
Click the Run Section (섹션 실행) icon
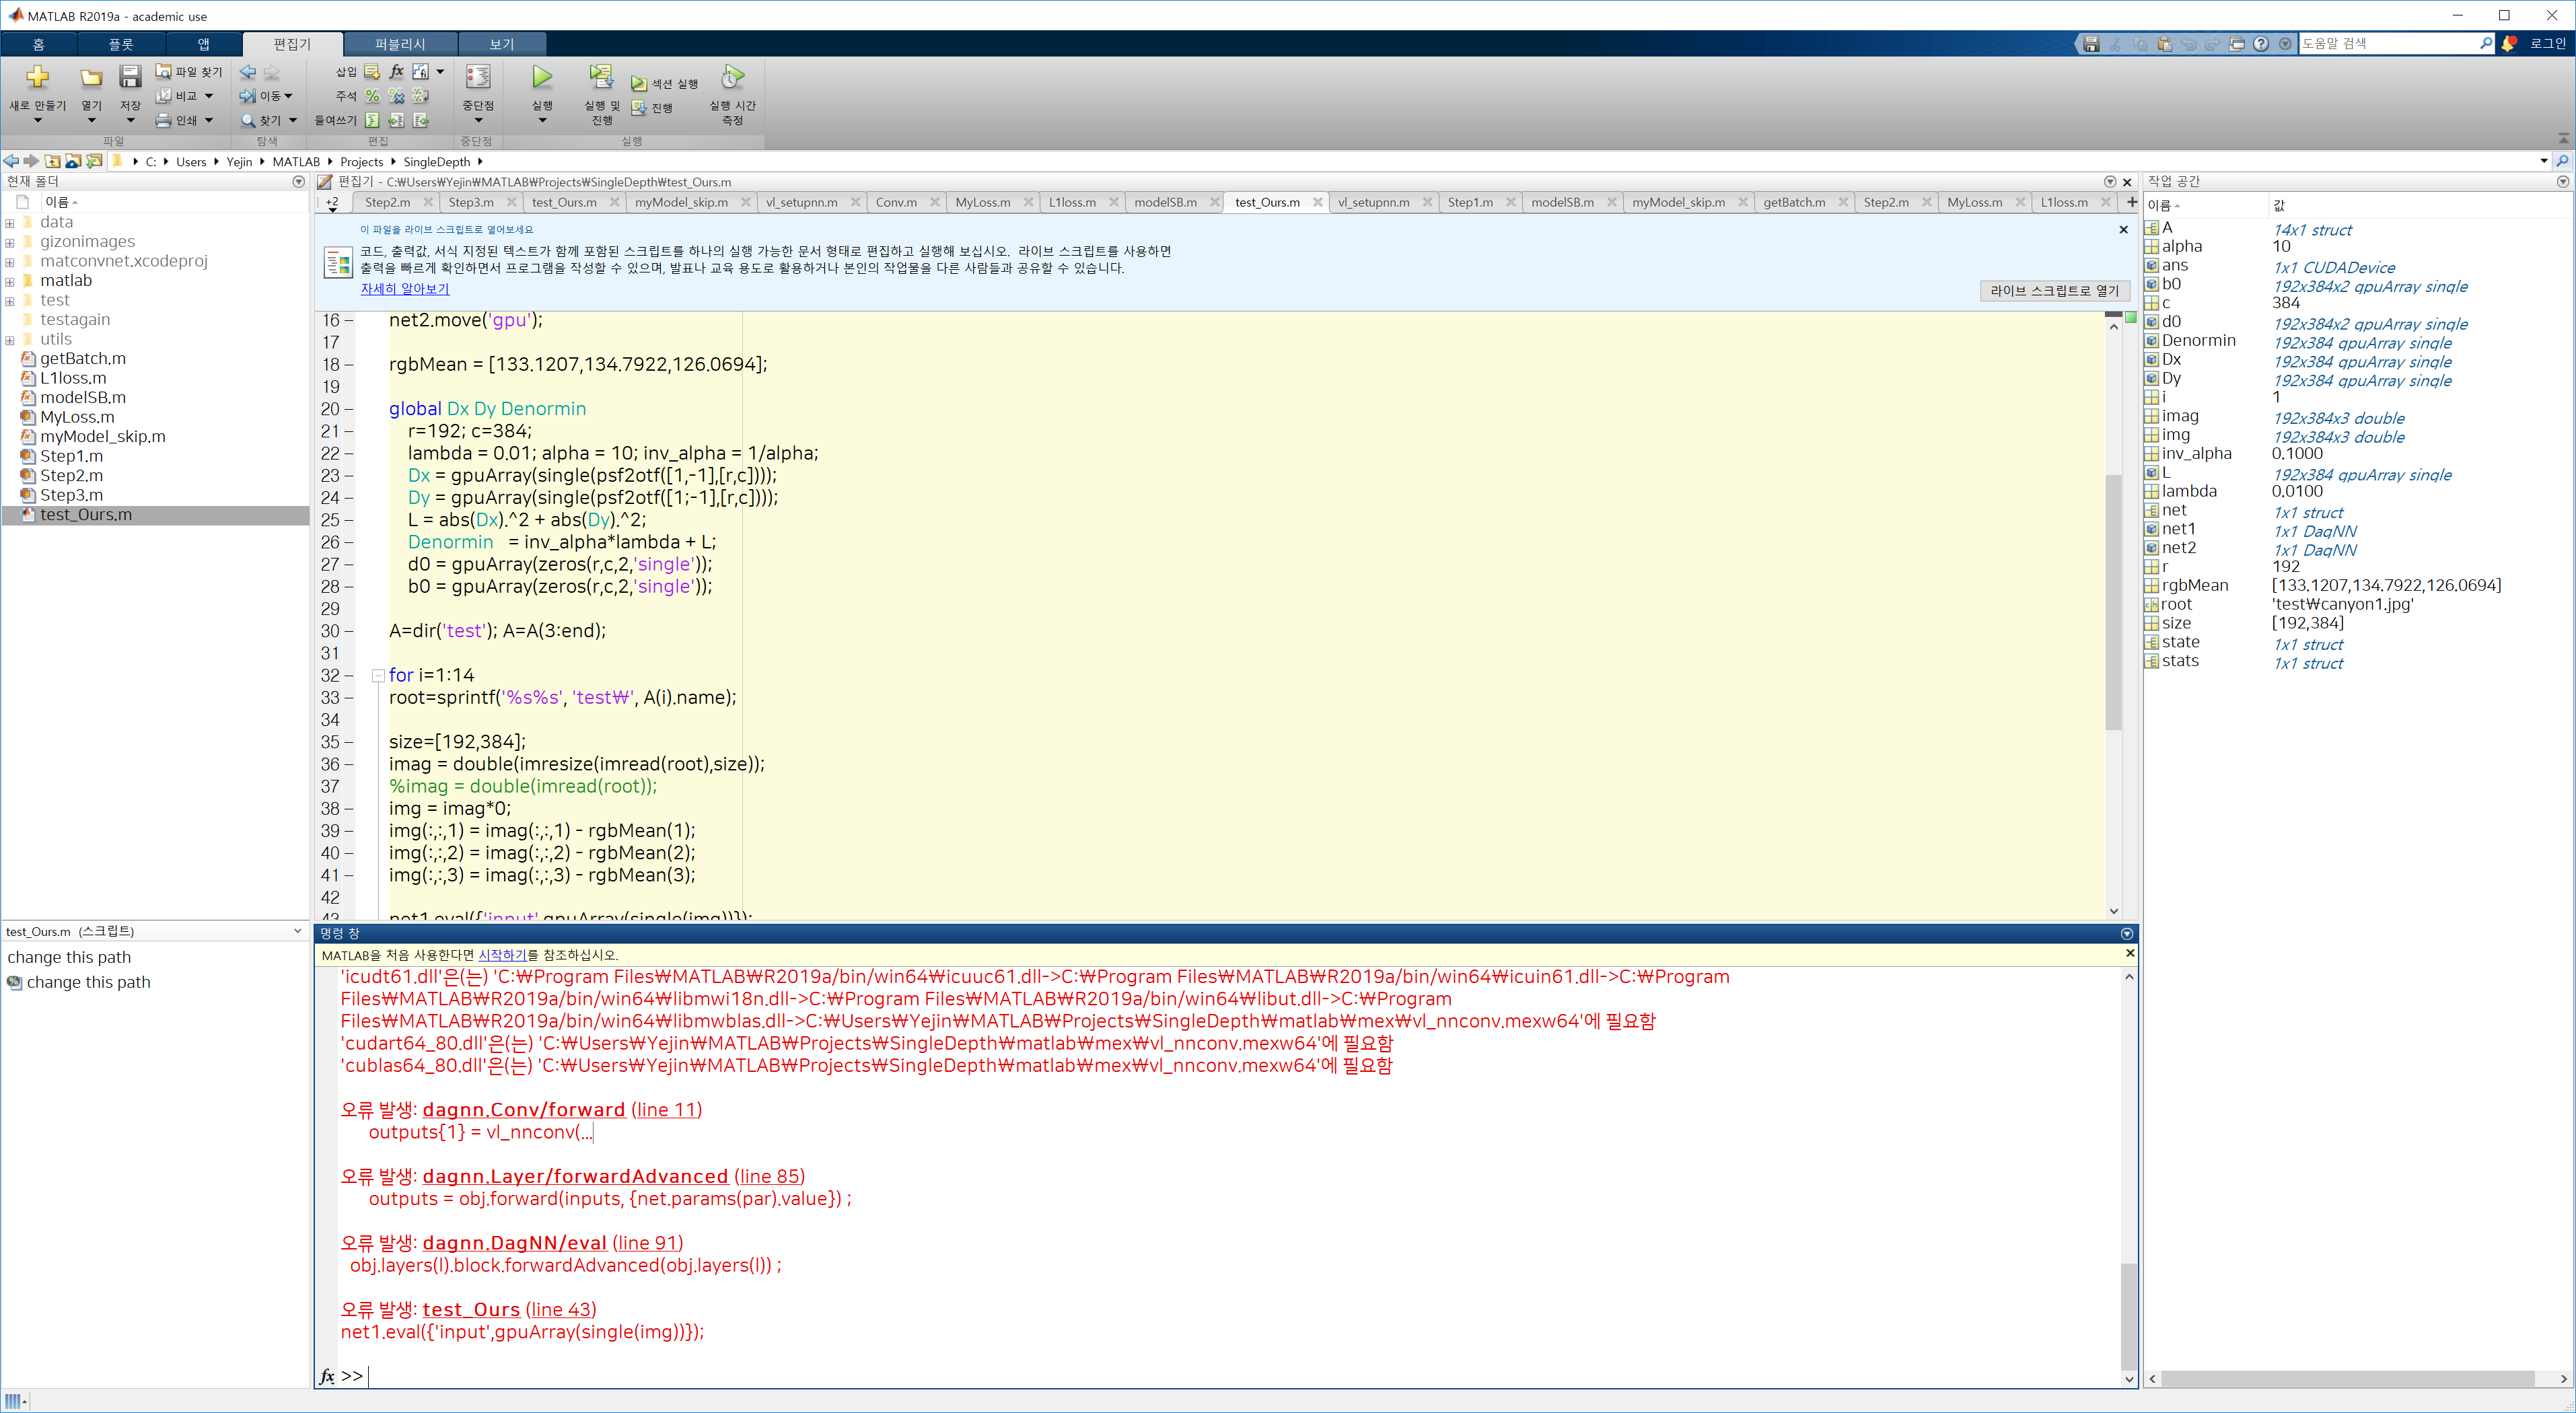639,84
